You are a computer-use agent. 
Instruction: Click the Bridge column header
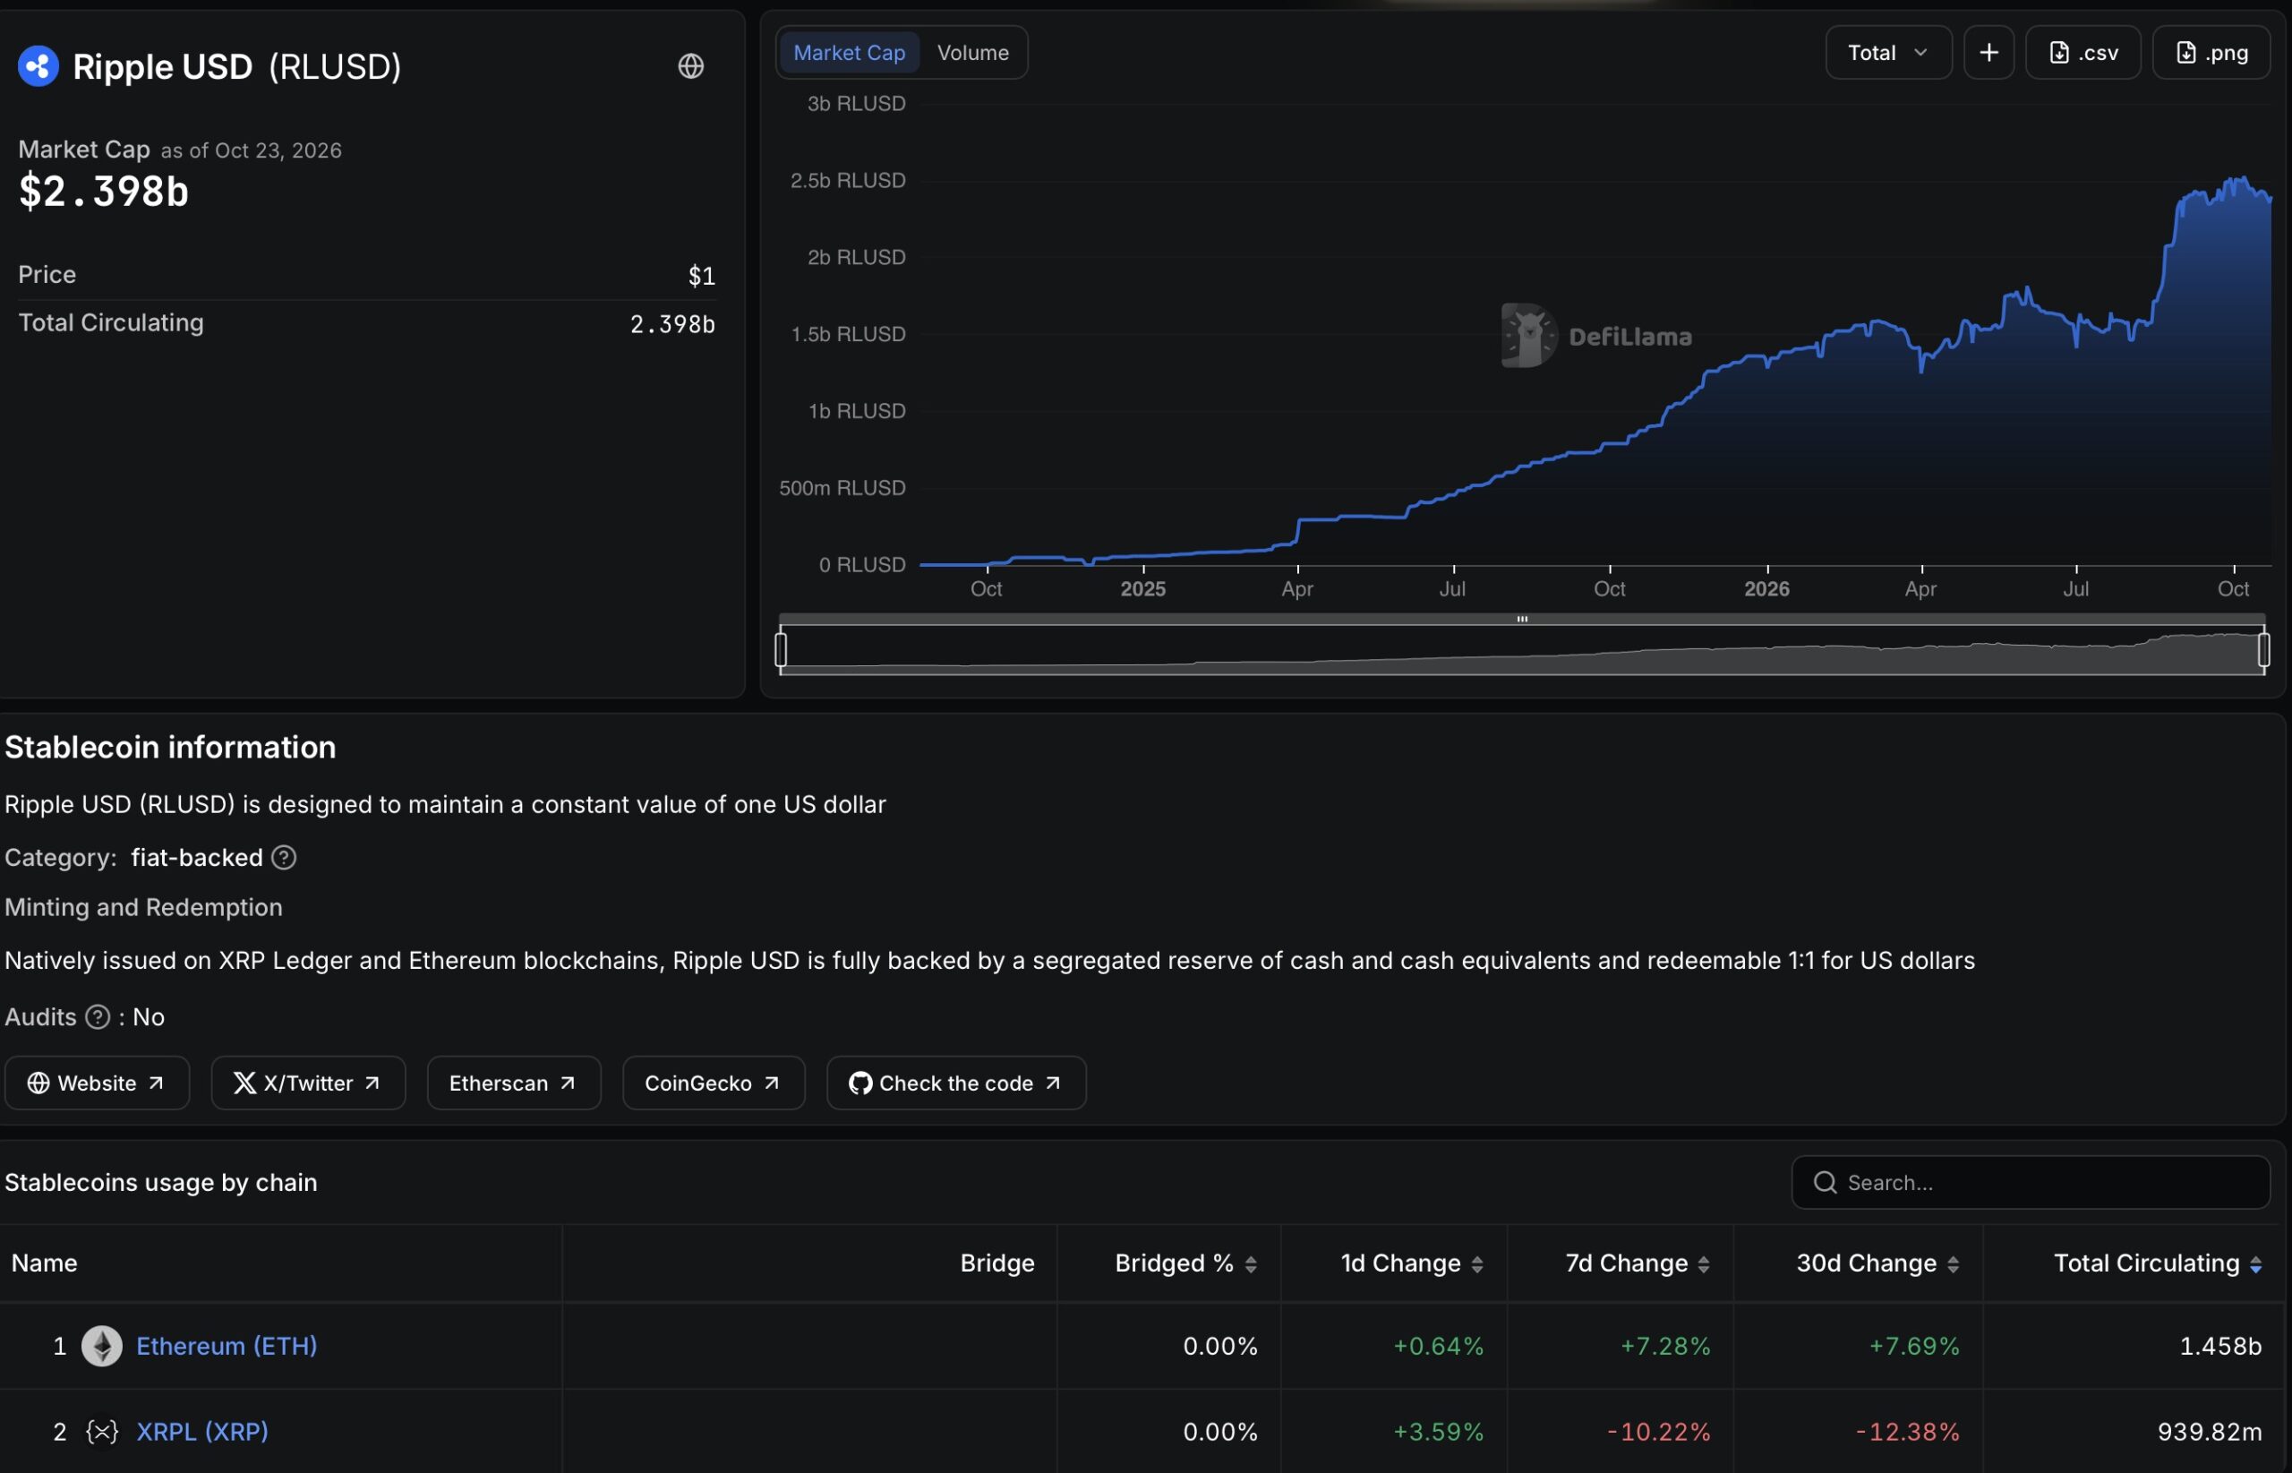pyautogui.click(x=996, y=1263)
